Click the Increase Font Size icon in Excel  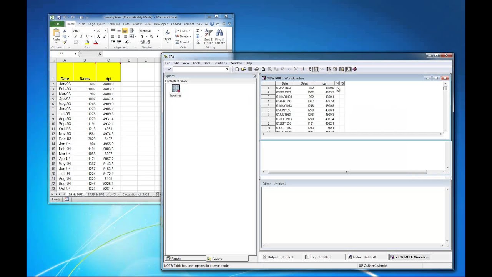tap(99, 37)
